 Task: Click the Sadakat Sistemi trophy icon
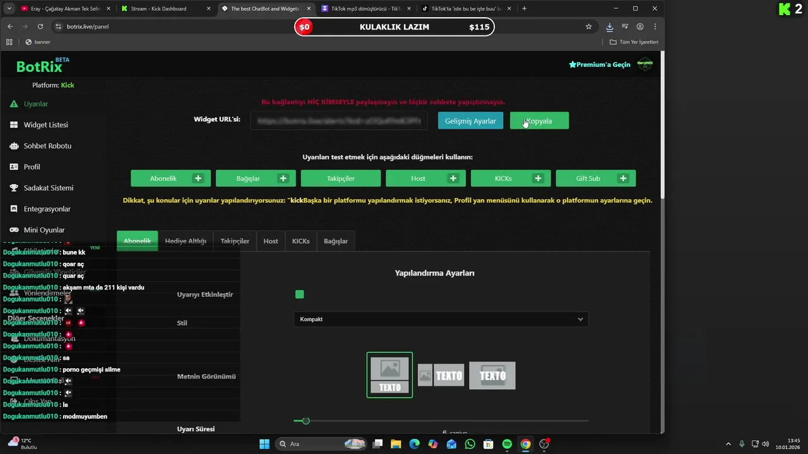[x=14, y=188]
